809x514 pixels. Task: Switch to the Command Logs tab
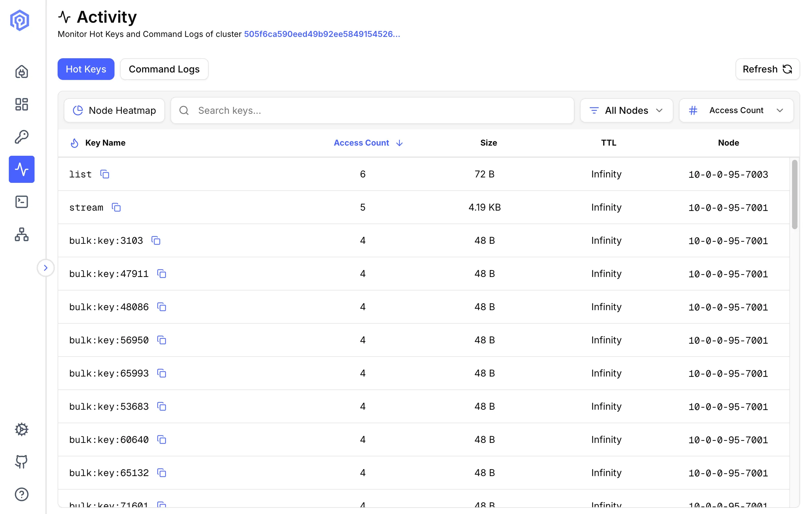pos(164,69)
